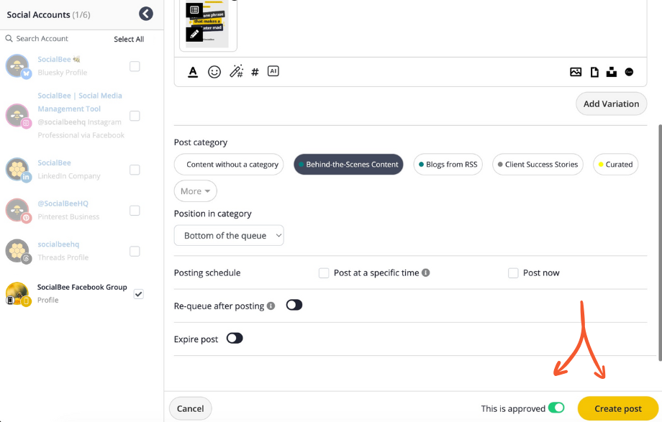Viewport: 662px width, 422px height.
Task: Click the add image icon
Action: point(576,72)
